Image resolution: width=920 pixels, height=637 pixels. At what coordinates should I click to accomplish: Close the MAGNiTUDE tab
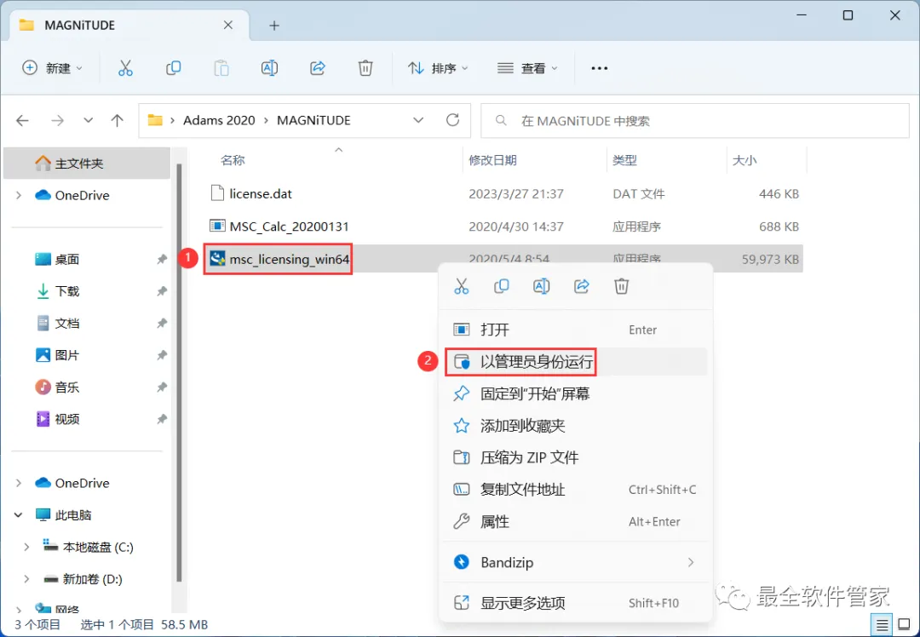(228, 26)
